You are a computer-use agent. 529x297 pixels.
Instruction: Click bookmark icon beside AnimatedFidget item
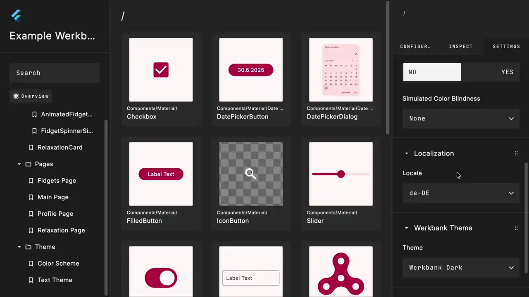[34, 114]
